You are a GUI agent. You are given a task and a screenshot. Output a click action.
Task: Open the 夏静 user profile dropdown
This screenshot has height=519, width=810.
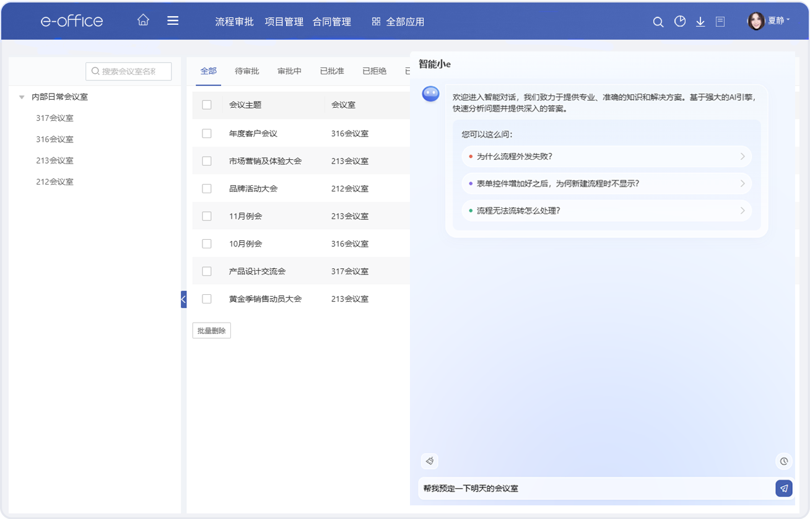(x=769, y=21)
